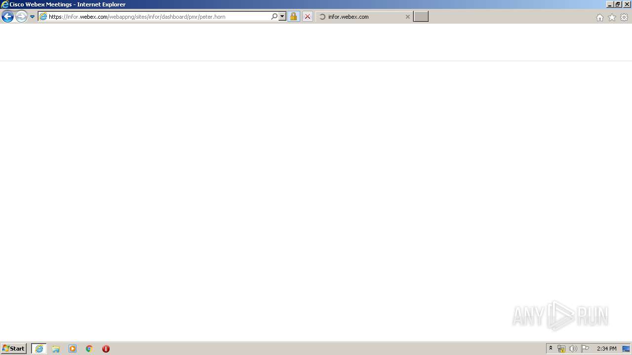Viewport: 632px width, 355px height.
Task: Close the infor.webex.com tab
Action: pos(407,17)
